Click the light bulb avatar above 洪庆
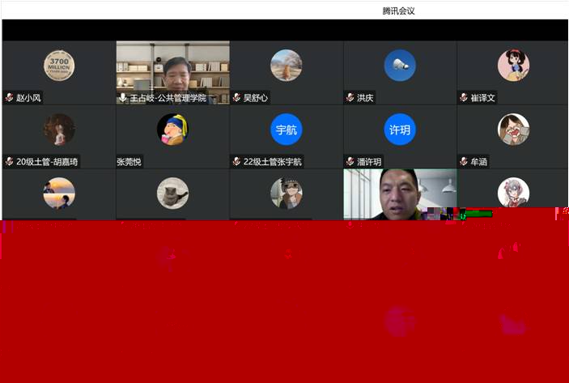 [x=399, y=66]
